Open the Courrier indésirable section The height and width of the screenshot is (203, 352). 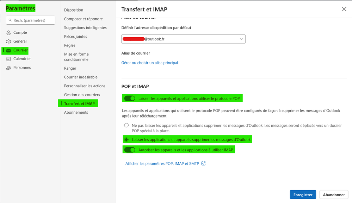(x=81, y=77)
